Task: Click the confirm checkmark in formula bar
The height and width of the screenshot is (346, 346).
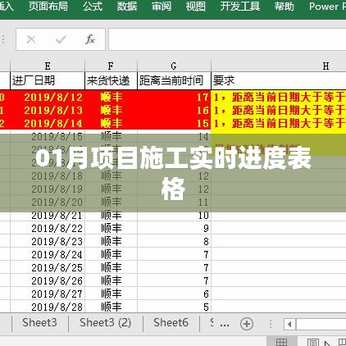Action: 61,39
